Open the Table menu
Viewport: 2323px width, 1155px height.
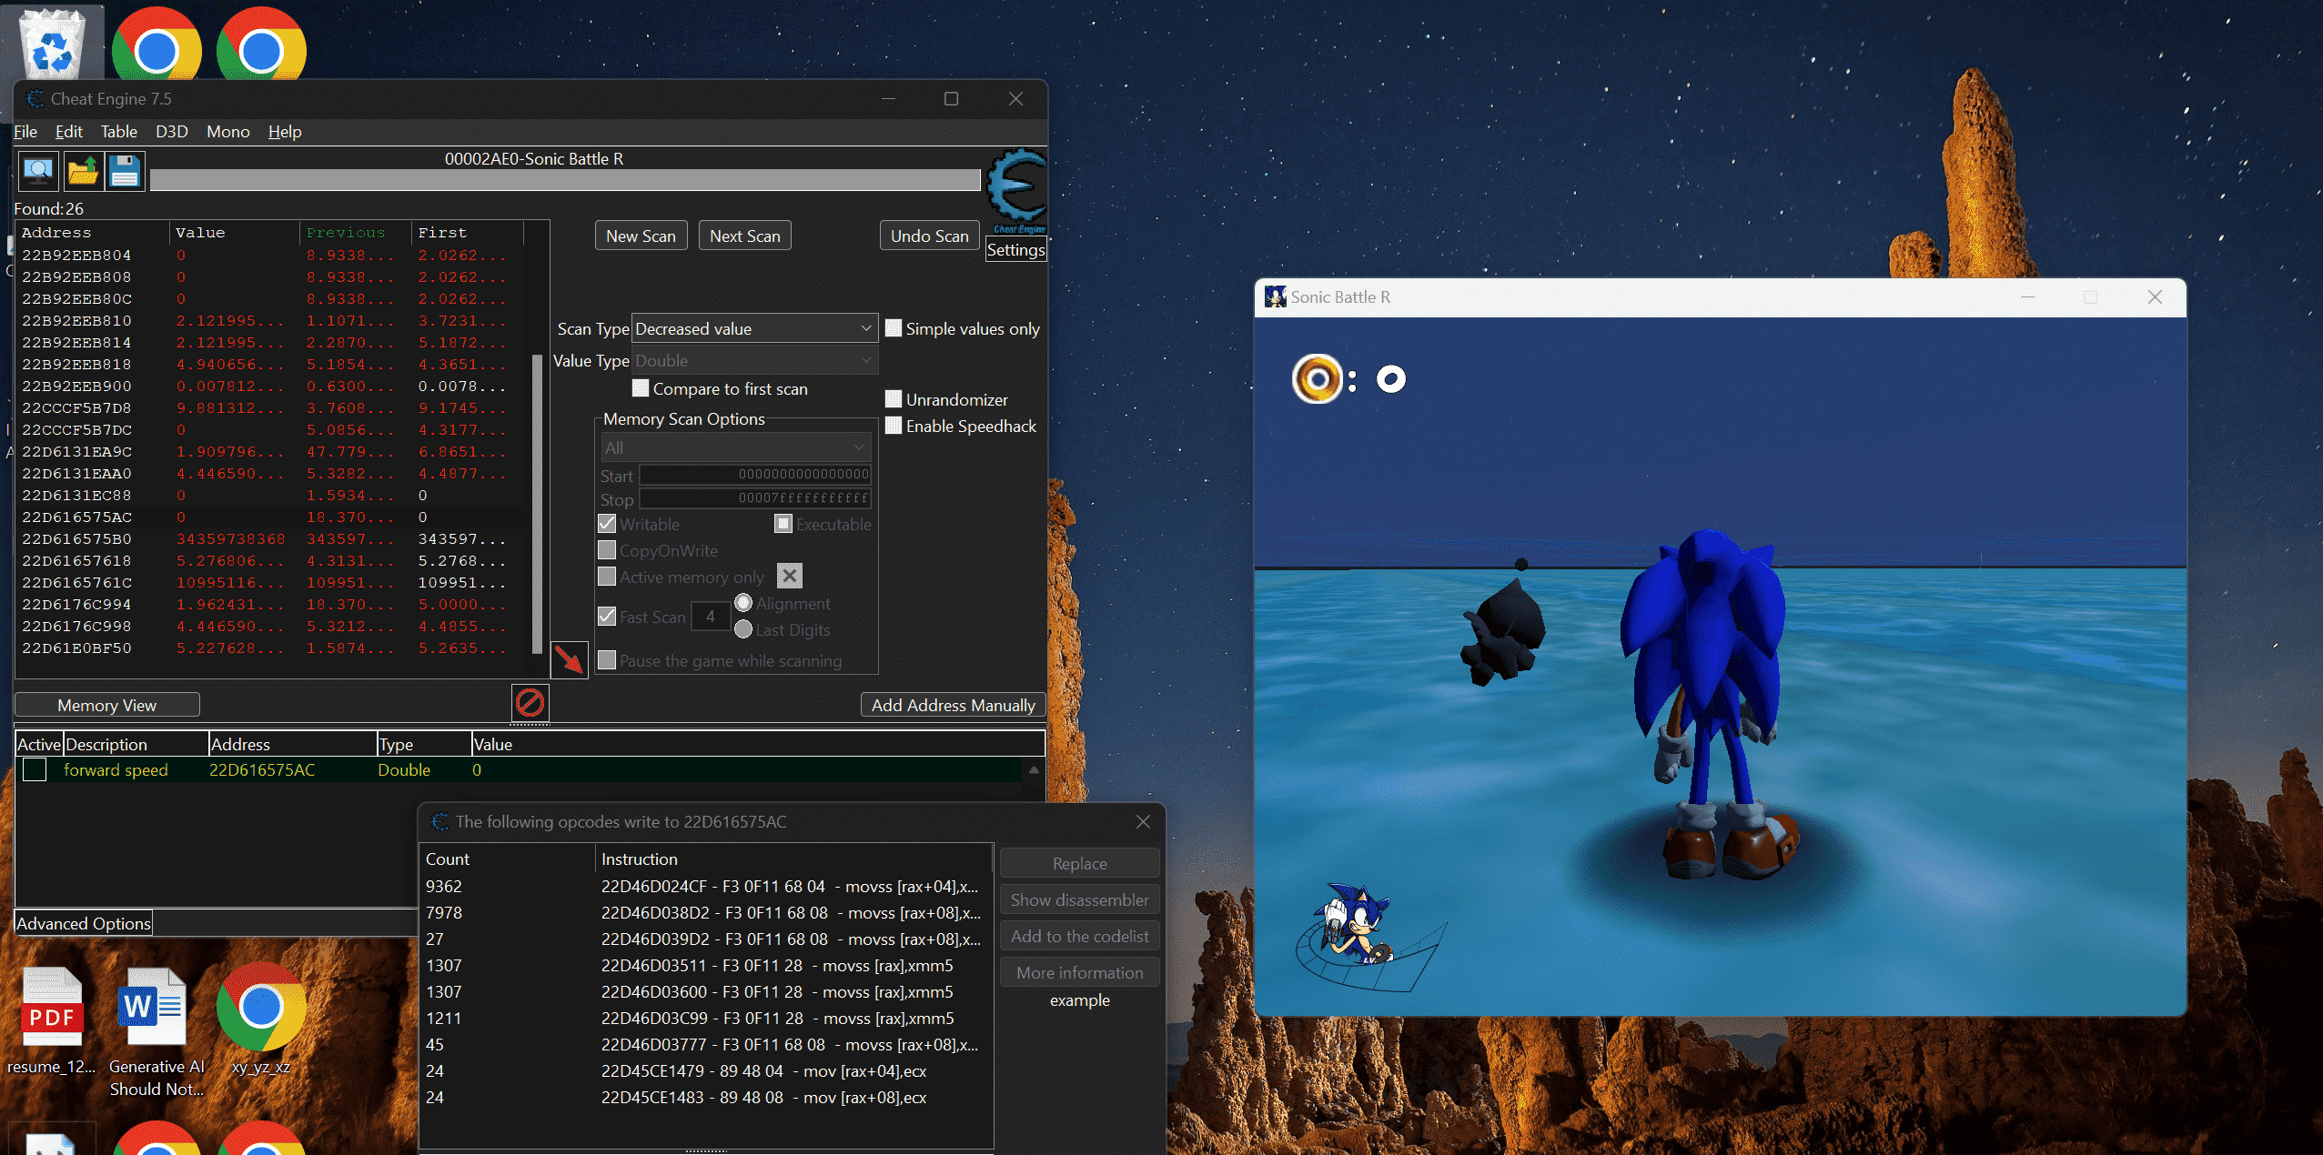pos(118,132)
